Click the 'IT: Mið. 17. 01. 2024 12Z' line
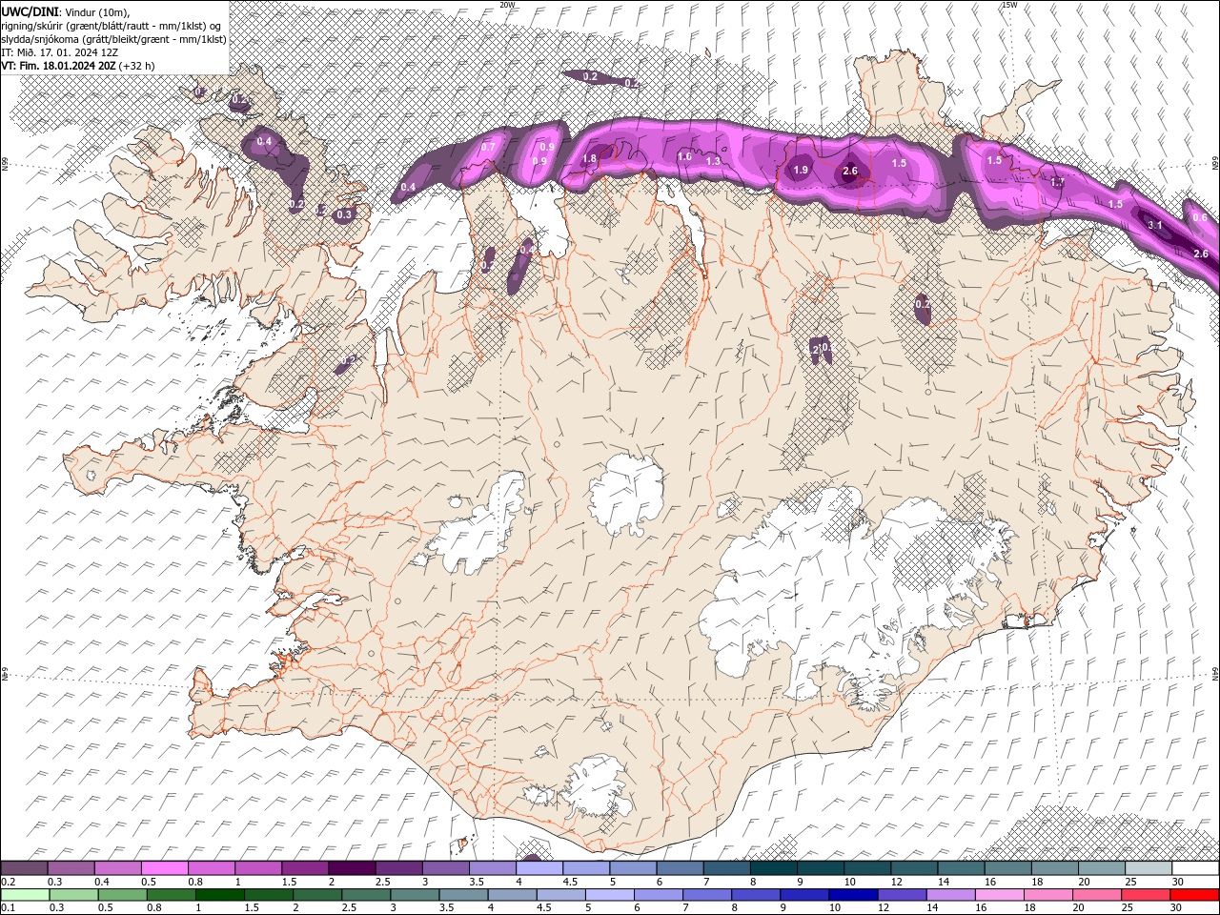The image size is (1220, 915). [59, 52]
